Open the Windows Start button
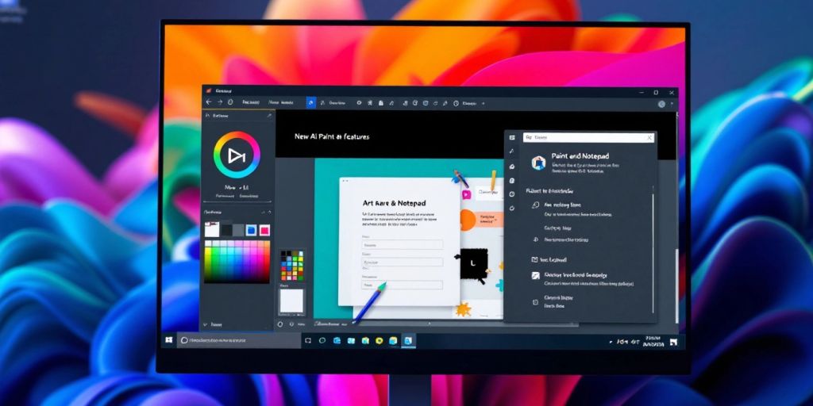Image resolution: width=813 pixels, height=406 pixels. tap(169, 340)
